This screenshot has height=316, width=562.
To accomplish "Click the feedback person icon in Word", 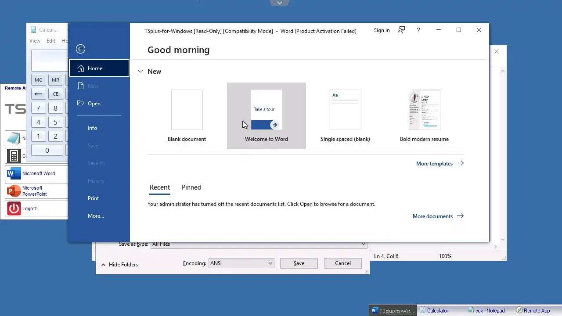I will tap(401, 30).
